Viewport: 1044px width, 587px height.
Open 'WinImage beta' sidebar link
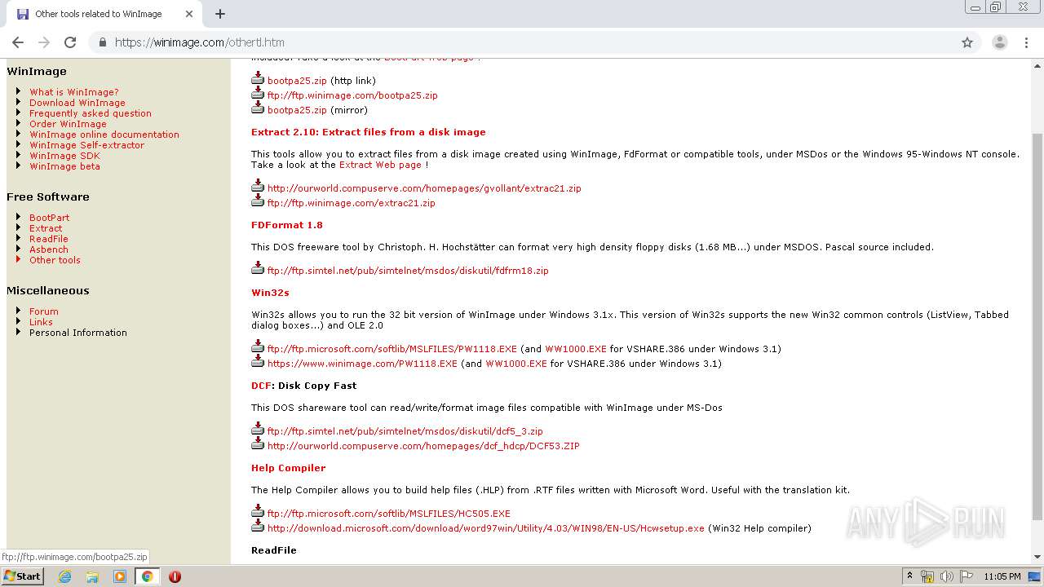coord(64,166)
